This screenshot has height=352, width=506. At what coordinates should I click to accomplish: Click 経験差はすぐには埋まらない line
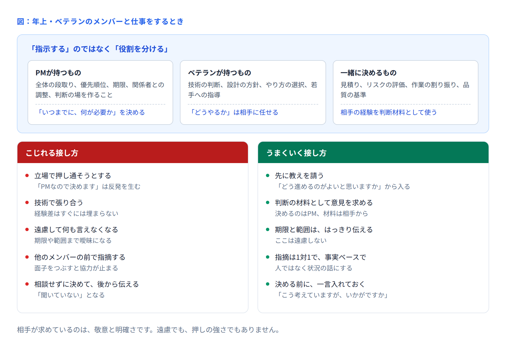[x=76, y=214]
